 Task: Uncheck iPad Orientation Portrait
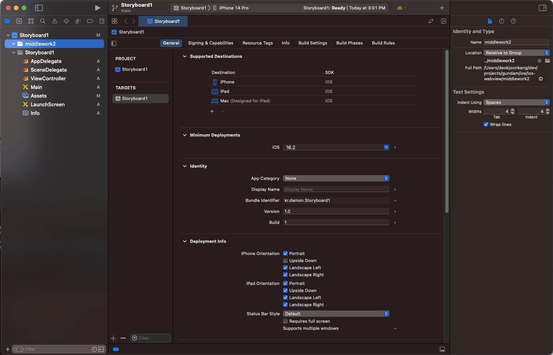[285, 283]
